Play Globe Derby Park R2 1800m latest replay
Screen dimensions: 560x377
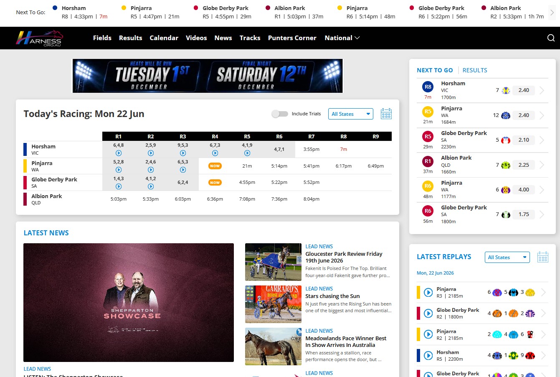point(428,313)
